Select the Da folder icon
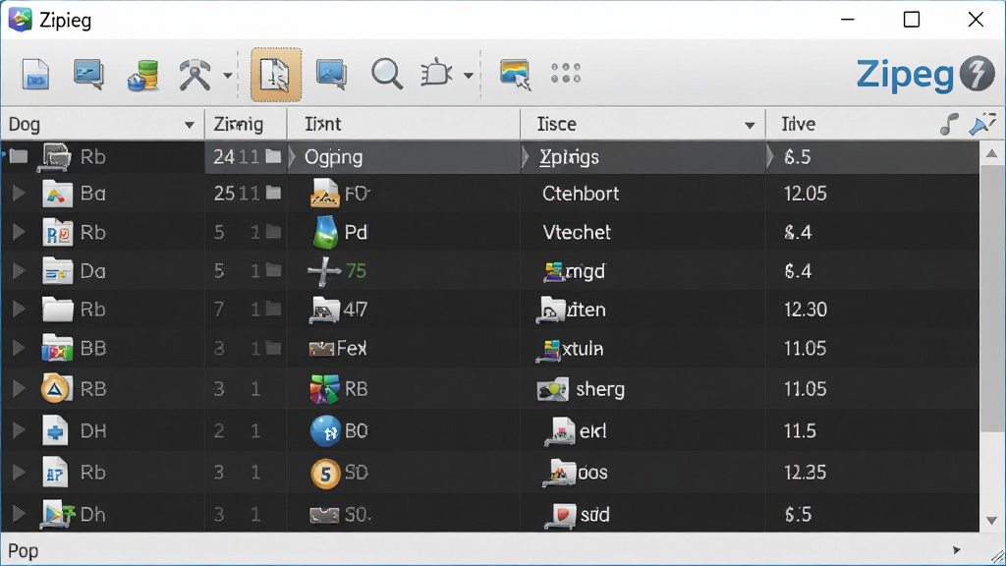Screen dimensions: 1006x566 (57, 271)
